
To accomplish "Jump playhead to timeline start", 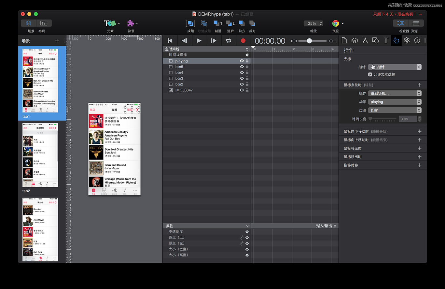I will [x=170, y=41].
